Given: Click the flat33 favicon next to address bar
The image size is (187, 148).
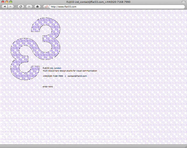Looking at the screenshot, I should tap(46, 7).
